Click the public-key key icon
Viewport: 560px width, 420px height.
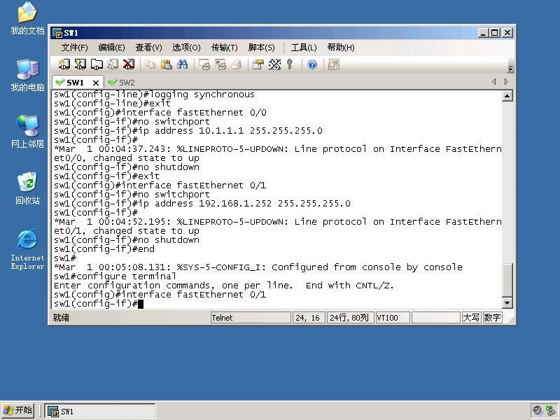pyautogui.click(x=290, y=64)
